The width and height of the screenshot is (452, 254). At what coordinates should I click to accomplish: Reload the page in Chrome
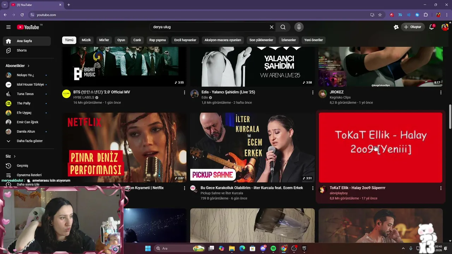tap(22, 15)
